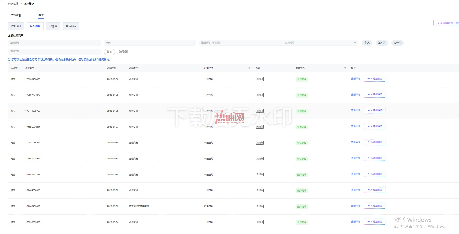Choose the 近30天 quick date filter
Screen dimensions: 459x234
click(x=382, y=43)
